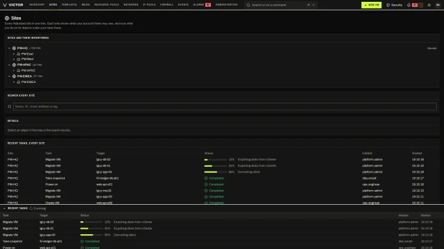Collapse the PW-HQ site node

click(9, 49)
